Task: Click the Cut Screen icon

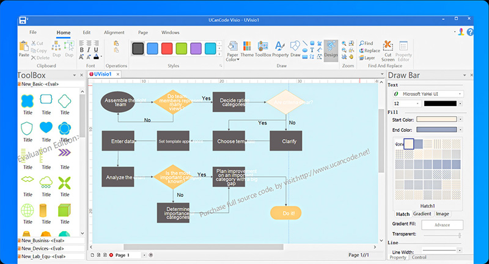Action: coord(388,51)
